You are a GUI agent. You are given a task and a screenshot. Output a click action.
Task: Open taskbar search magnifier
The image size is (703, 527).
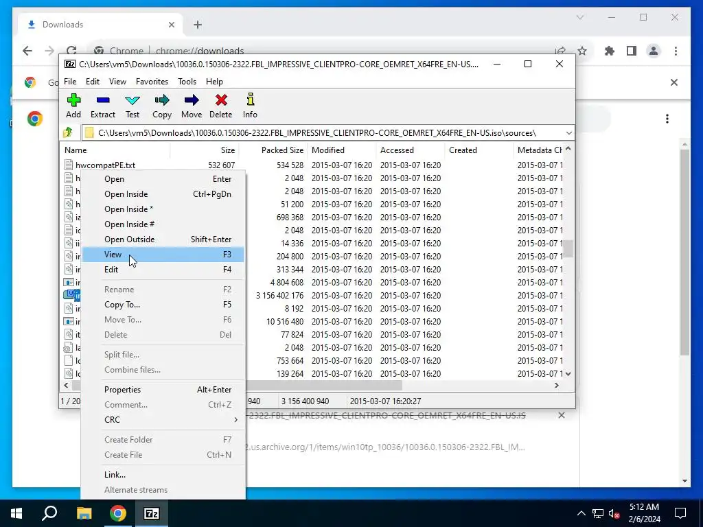(x=49, y=513)
